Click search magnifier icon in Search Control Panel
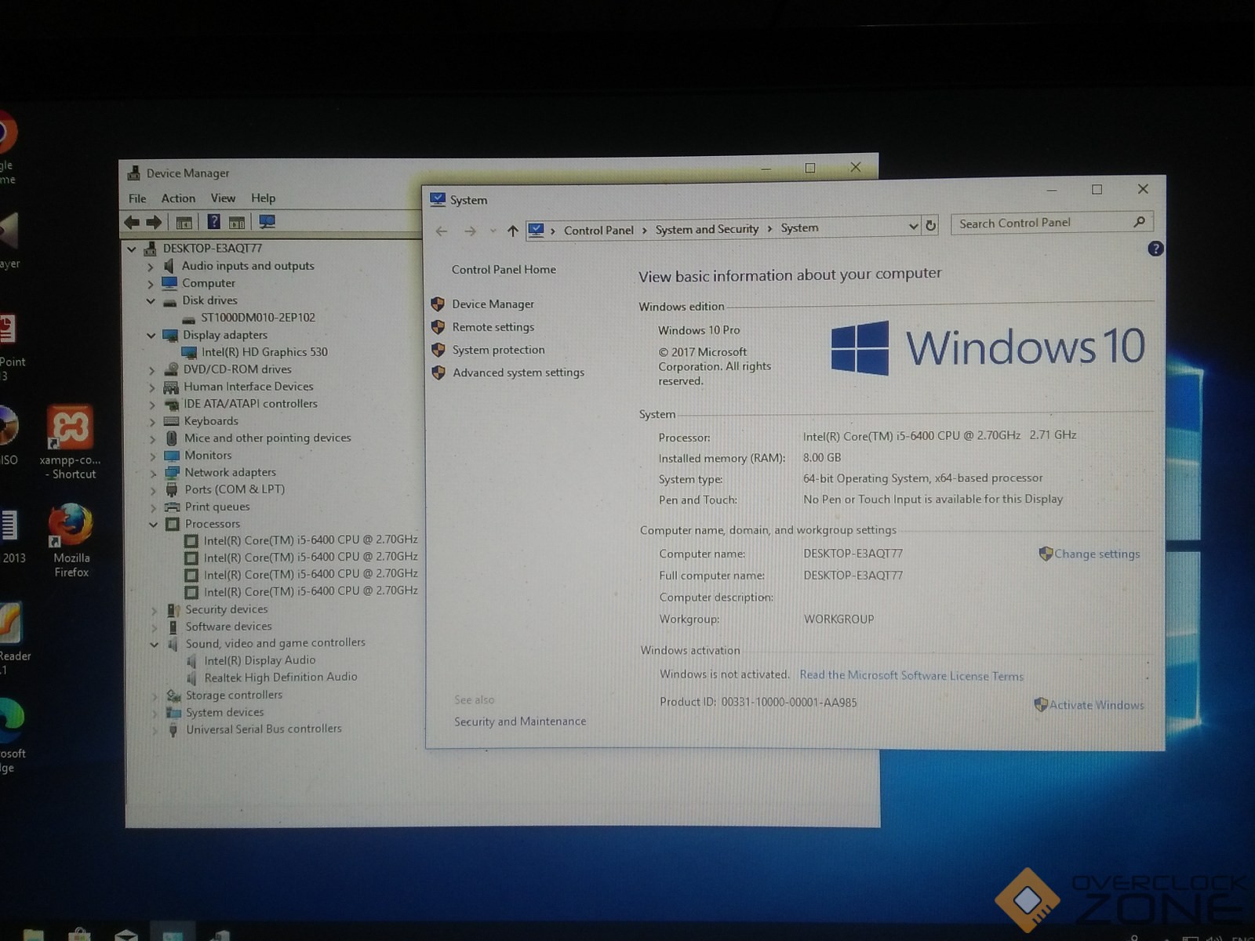Image resolution: width=1255 pixels, height=941 pixels. 1140,222
